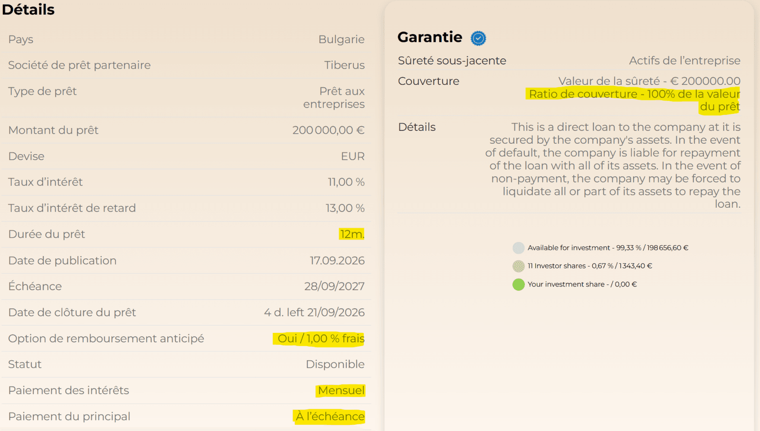Click the 'Société de prêt partenaire' label
760x431 pixels.
click(79, 65)
